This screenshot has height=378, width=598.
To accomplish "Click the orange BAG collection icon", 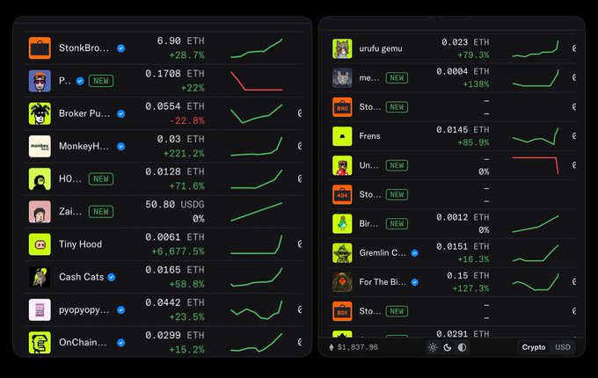I will pyautogui.click(x=342, y=107).
